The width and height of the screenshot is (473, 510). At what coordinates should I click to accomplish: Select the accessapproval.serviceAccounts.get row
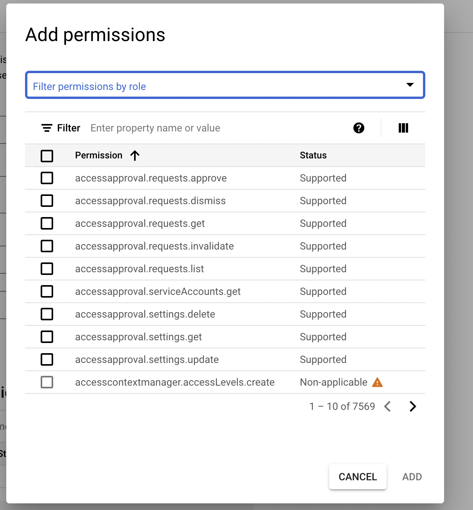click(x=47, y=291)
